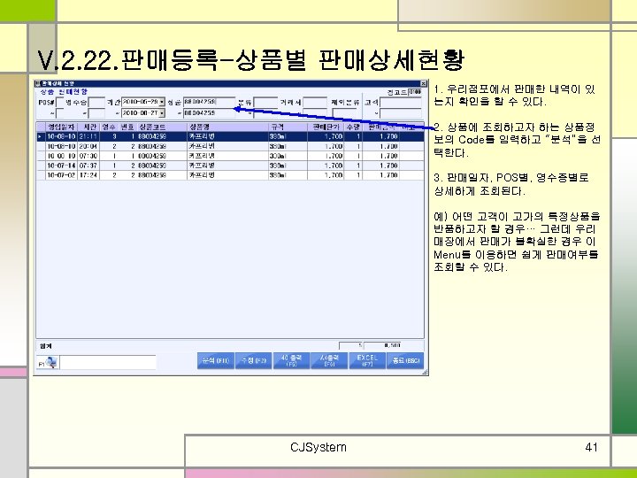Select the row with time 21:11
The width and height of the screenshot is (637, 478).
coord(230,136)
